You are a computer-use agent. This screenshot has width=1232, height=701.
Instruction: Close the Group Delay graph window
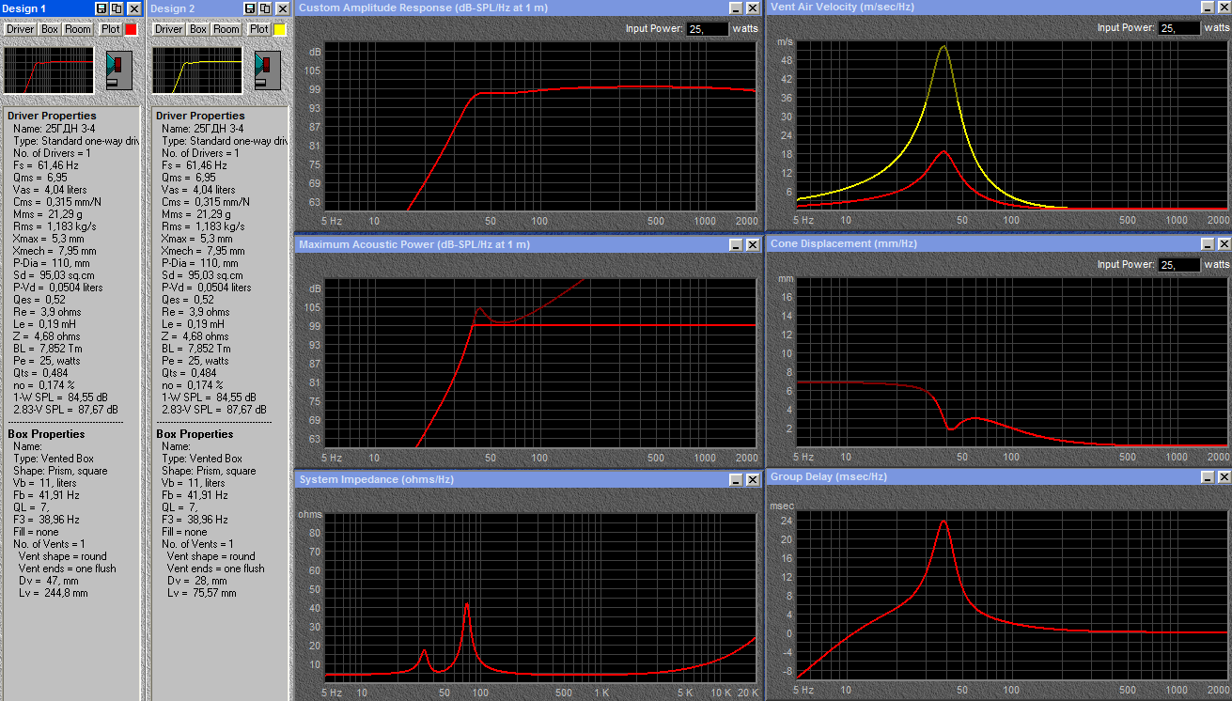(1223, 477)
